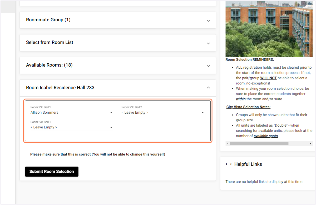Click the Roommate Group (1) heading

coord(48,20)
